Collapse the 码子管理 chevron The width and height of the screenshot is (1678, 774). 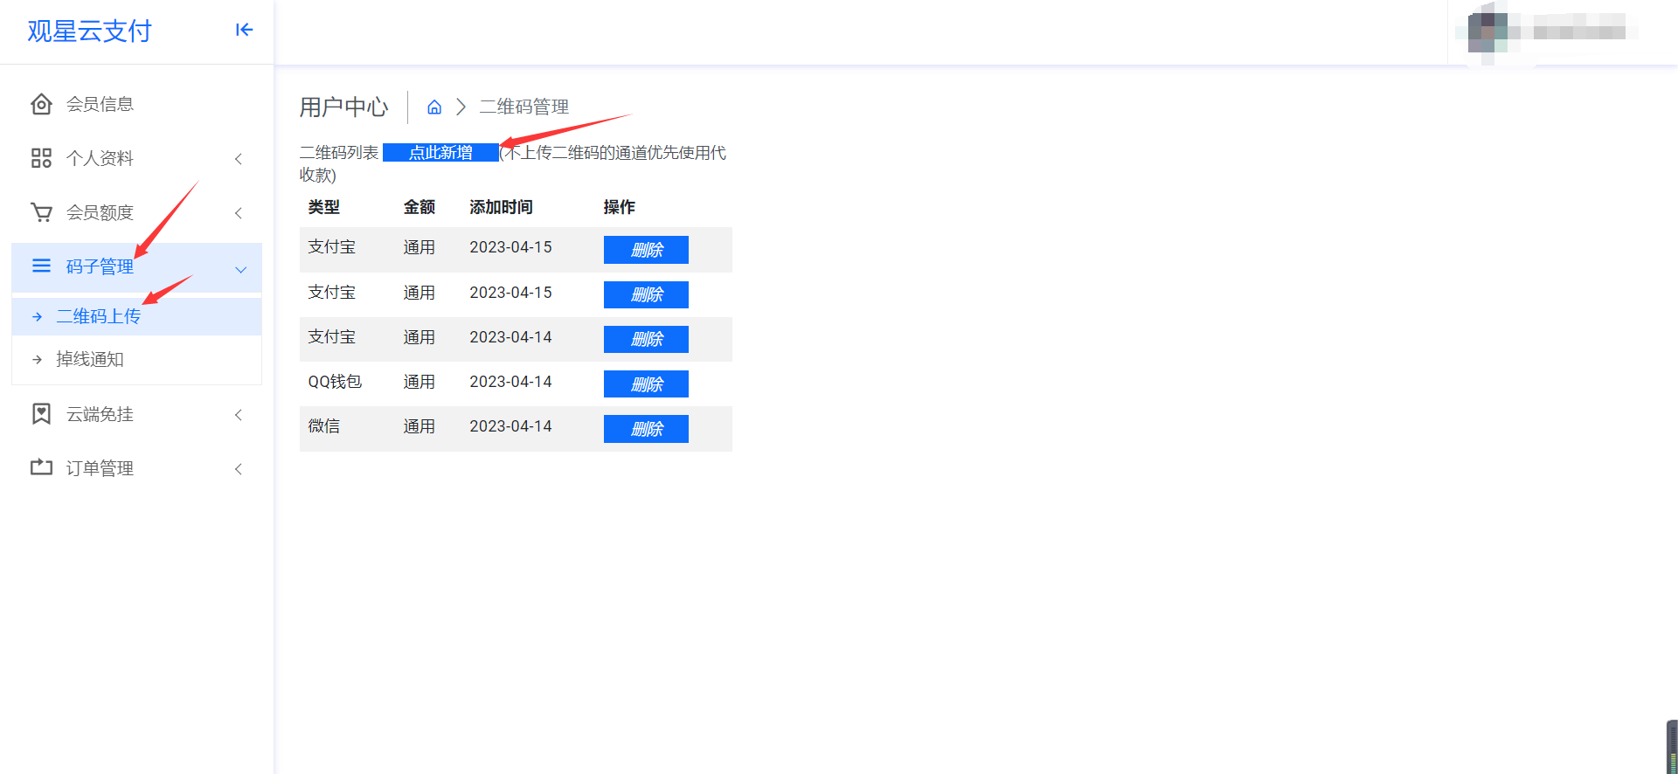pyautogui.click(x=241, y=270)
